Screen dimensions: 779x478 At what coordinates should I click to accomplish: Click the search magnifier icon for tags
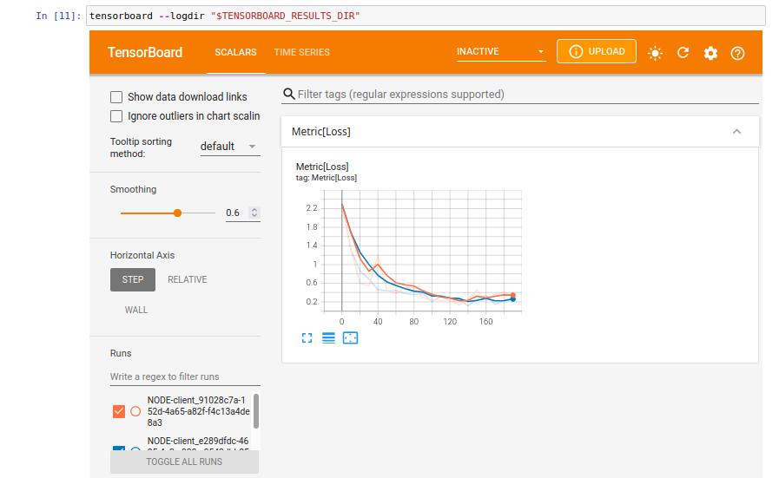(288, 94)
